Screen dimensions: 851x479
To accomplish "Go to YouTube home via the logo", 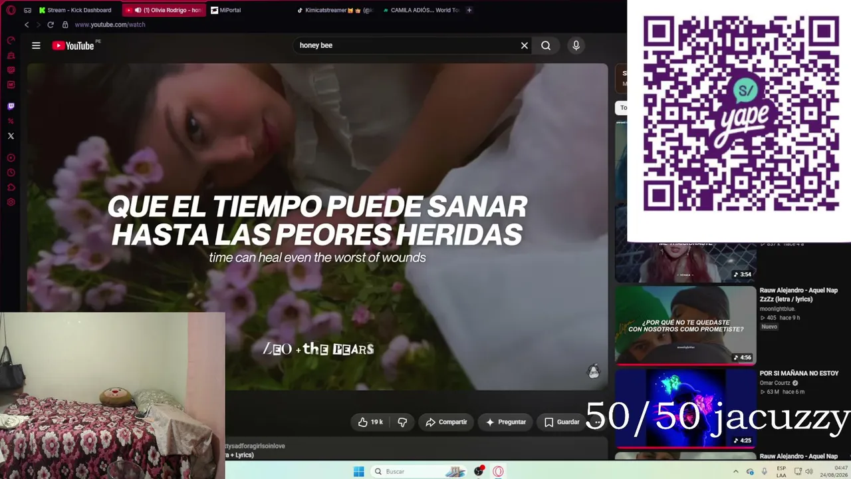I will click(73, 45).
